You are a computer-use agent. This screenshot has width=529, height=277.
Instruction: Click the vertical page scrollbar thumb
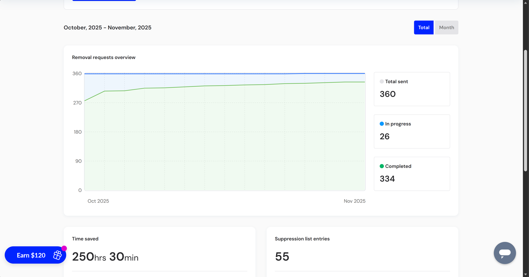(525, 110)
